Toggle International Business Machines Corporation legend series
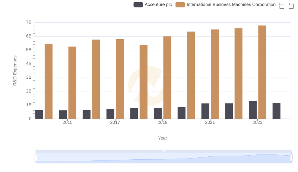 tap(226, 4)
